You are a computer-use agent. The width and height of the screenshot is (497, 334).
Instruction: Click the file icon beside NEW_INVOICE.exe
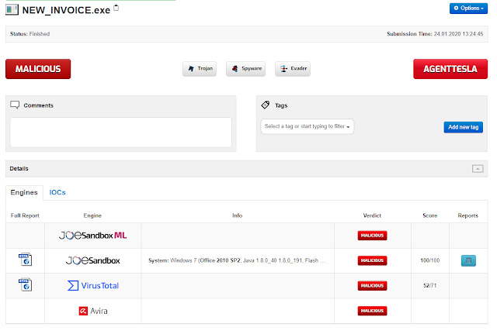pyautogui.click(x=12, y=10)
